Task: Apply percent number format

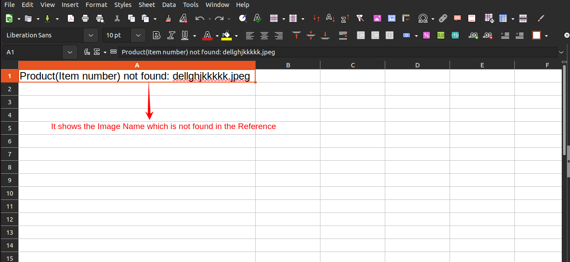Action: (427, 35)
